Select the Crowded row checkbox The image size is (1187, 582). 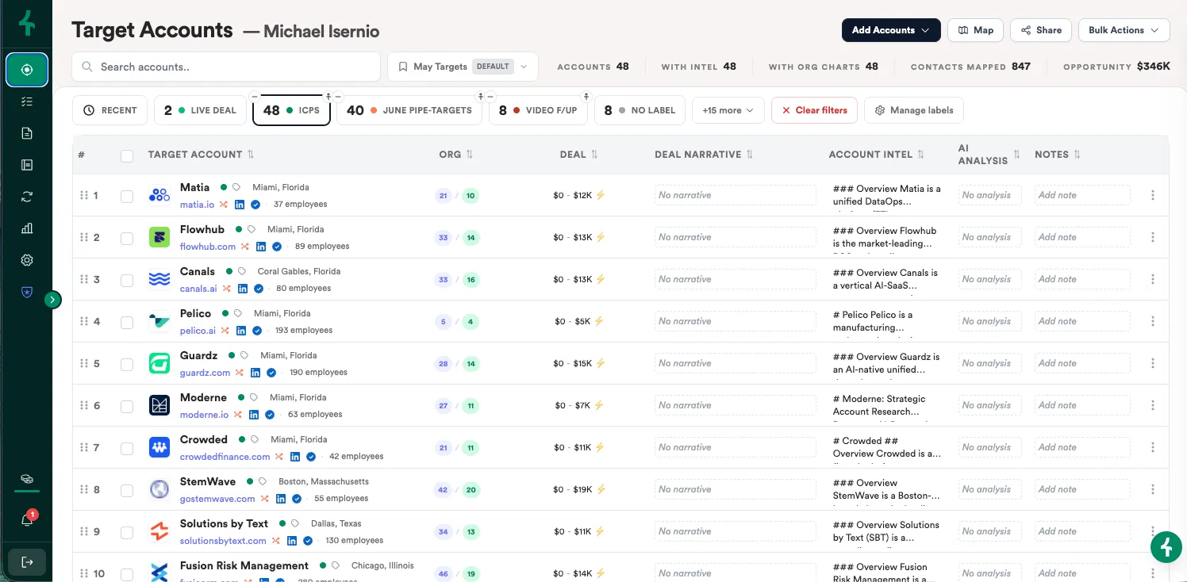coord(127,448)
